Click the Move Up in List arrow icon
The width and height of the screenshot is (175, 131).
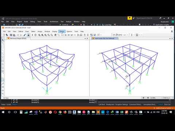[85, 35]
